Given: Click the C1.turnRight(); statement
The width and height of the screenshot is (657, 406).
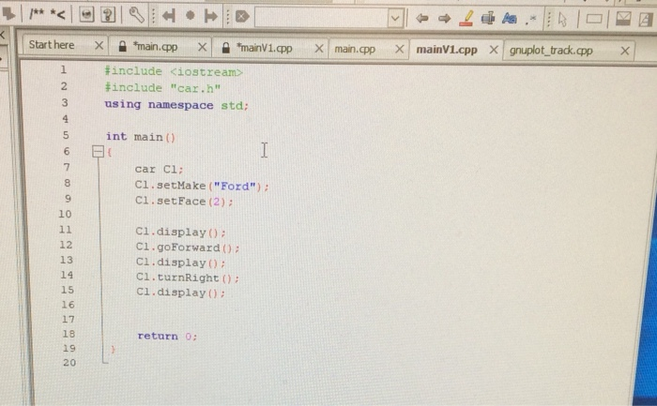Looking at the screenshot, I should [188, 278].
